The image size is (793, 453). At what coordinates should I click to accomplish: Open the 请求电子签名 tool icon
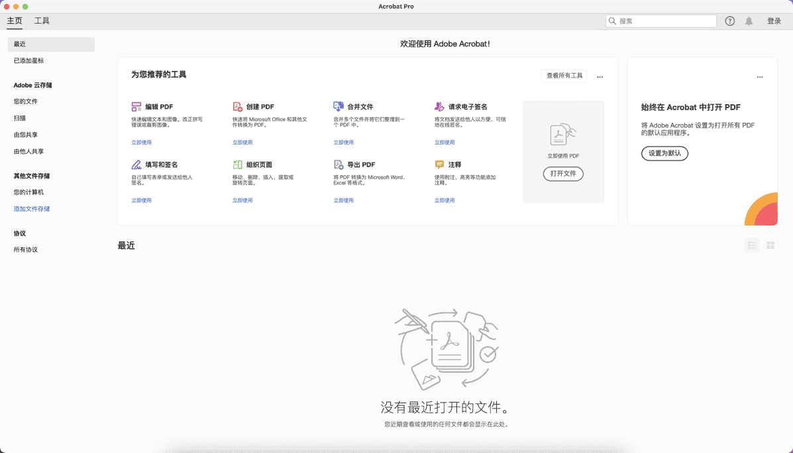pos(439,106)
